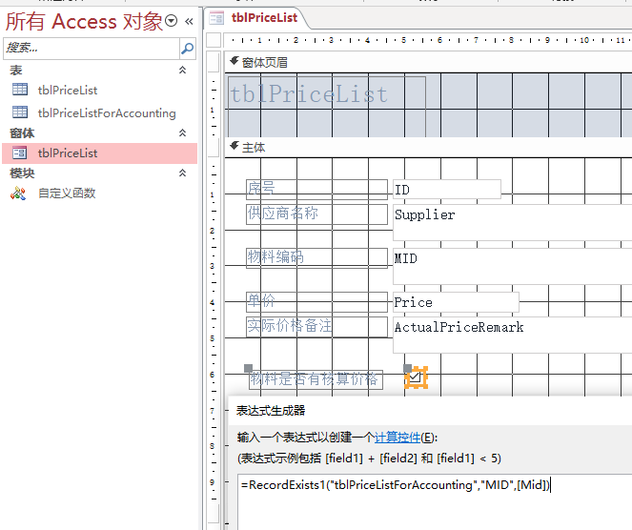Click the search box in navigation pane
Image resolution: width=632 pixels, height=530 pixels.
coord(92,49)
